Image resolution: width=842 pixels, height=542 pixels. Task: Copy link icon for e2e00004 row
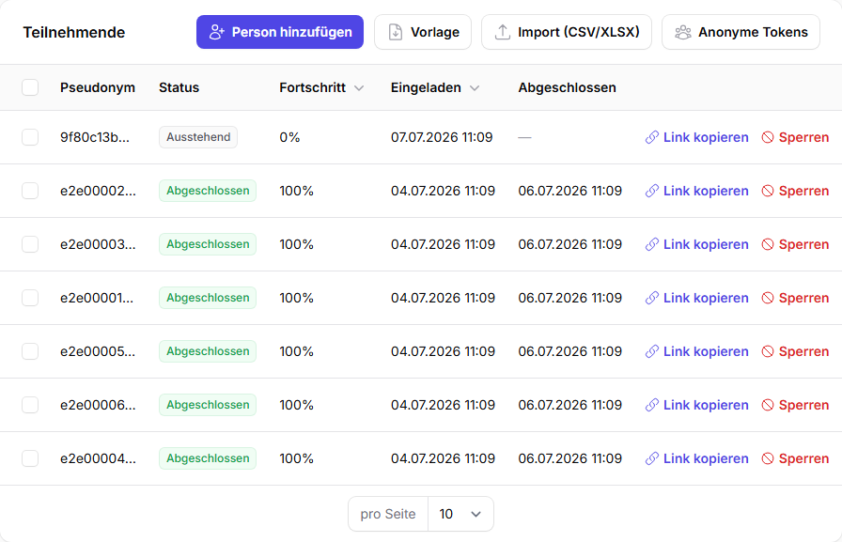click(652, 458)
